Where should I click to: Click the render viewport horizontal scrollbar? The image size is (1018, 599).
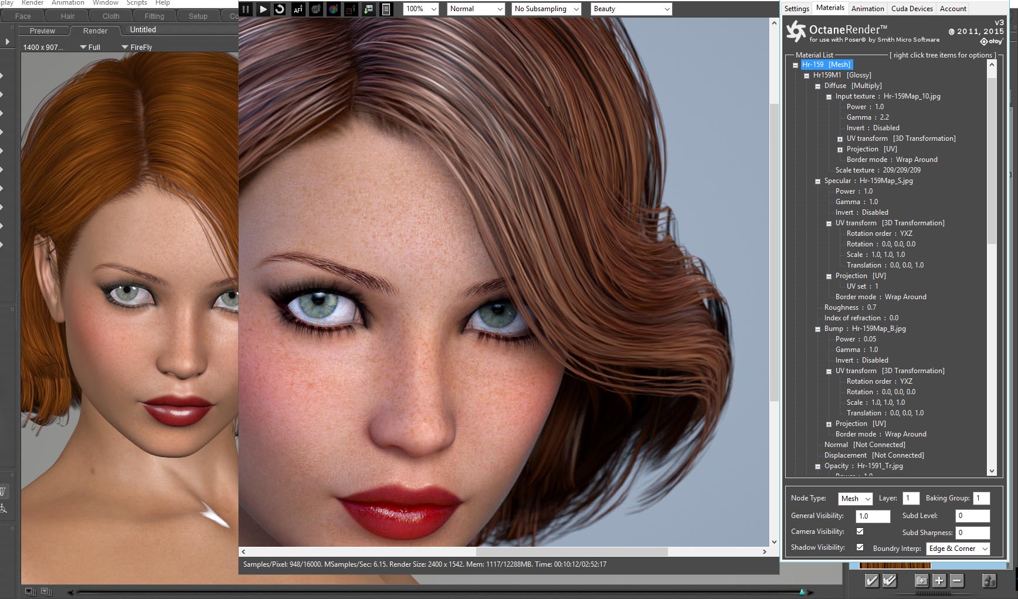(571, 551)
